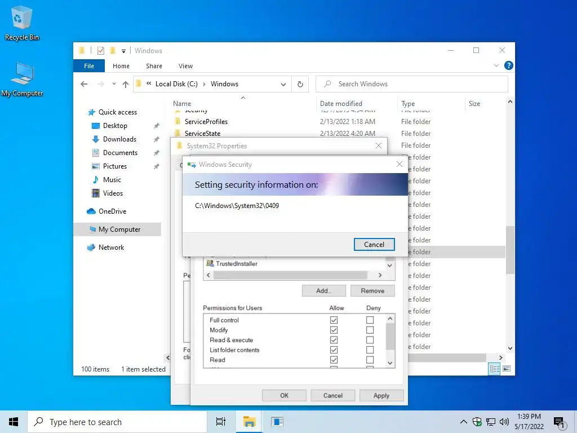The height and width of the screenshot is (433, 577).
Task: Click File Explorer taskbar icon
Action: (249, 422)
